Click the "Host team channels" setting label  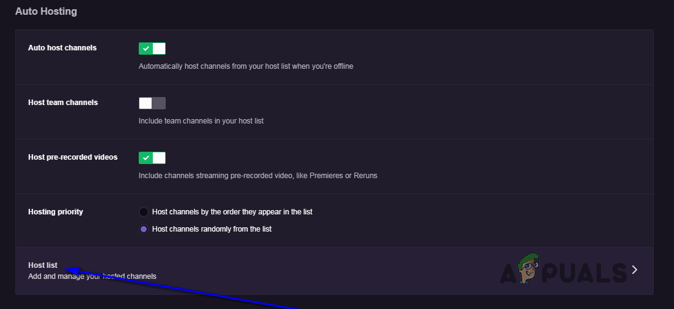pyautogui.click(x=63, y=103)
